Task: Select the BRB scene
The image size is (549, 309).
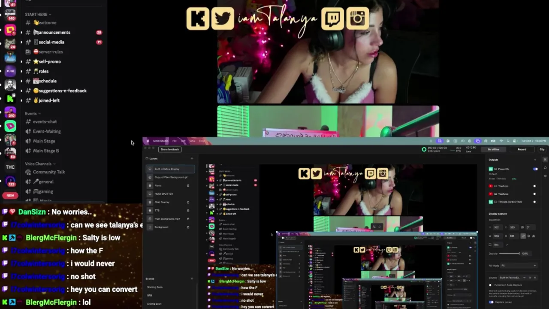Action: (150, 295)
